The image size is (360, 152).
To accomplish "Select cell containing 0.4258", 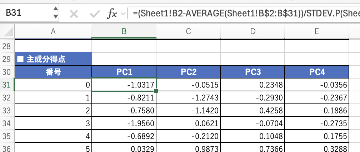I will pos(252,111).
